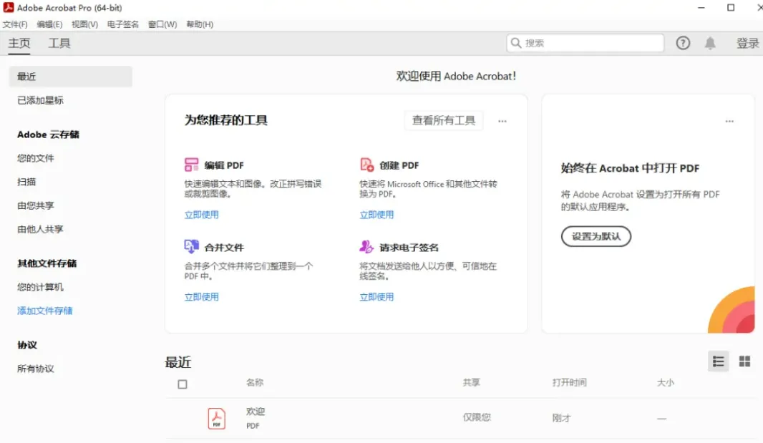The width and height of the screenshot is (763, 443).
Task: Open 您的计算机 in the sidebar
Action: (x=40, y=287)
